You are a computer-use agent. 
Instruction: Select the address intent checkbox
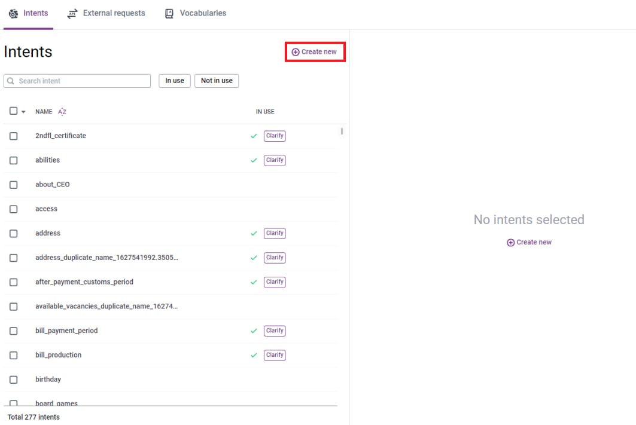13,233
